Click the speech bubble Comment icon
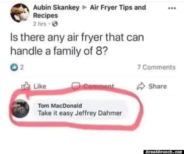 pos(76,86)
